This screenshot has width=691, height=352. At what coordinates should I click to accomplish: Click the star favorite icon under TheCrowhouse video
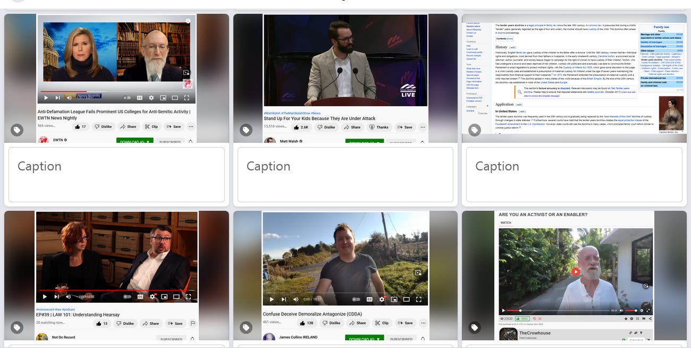point(625,319)
